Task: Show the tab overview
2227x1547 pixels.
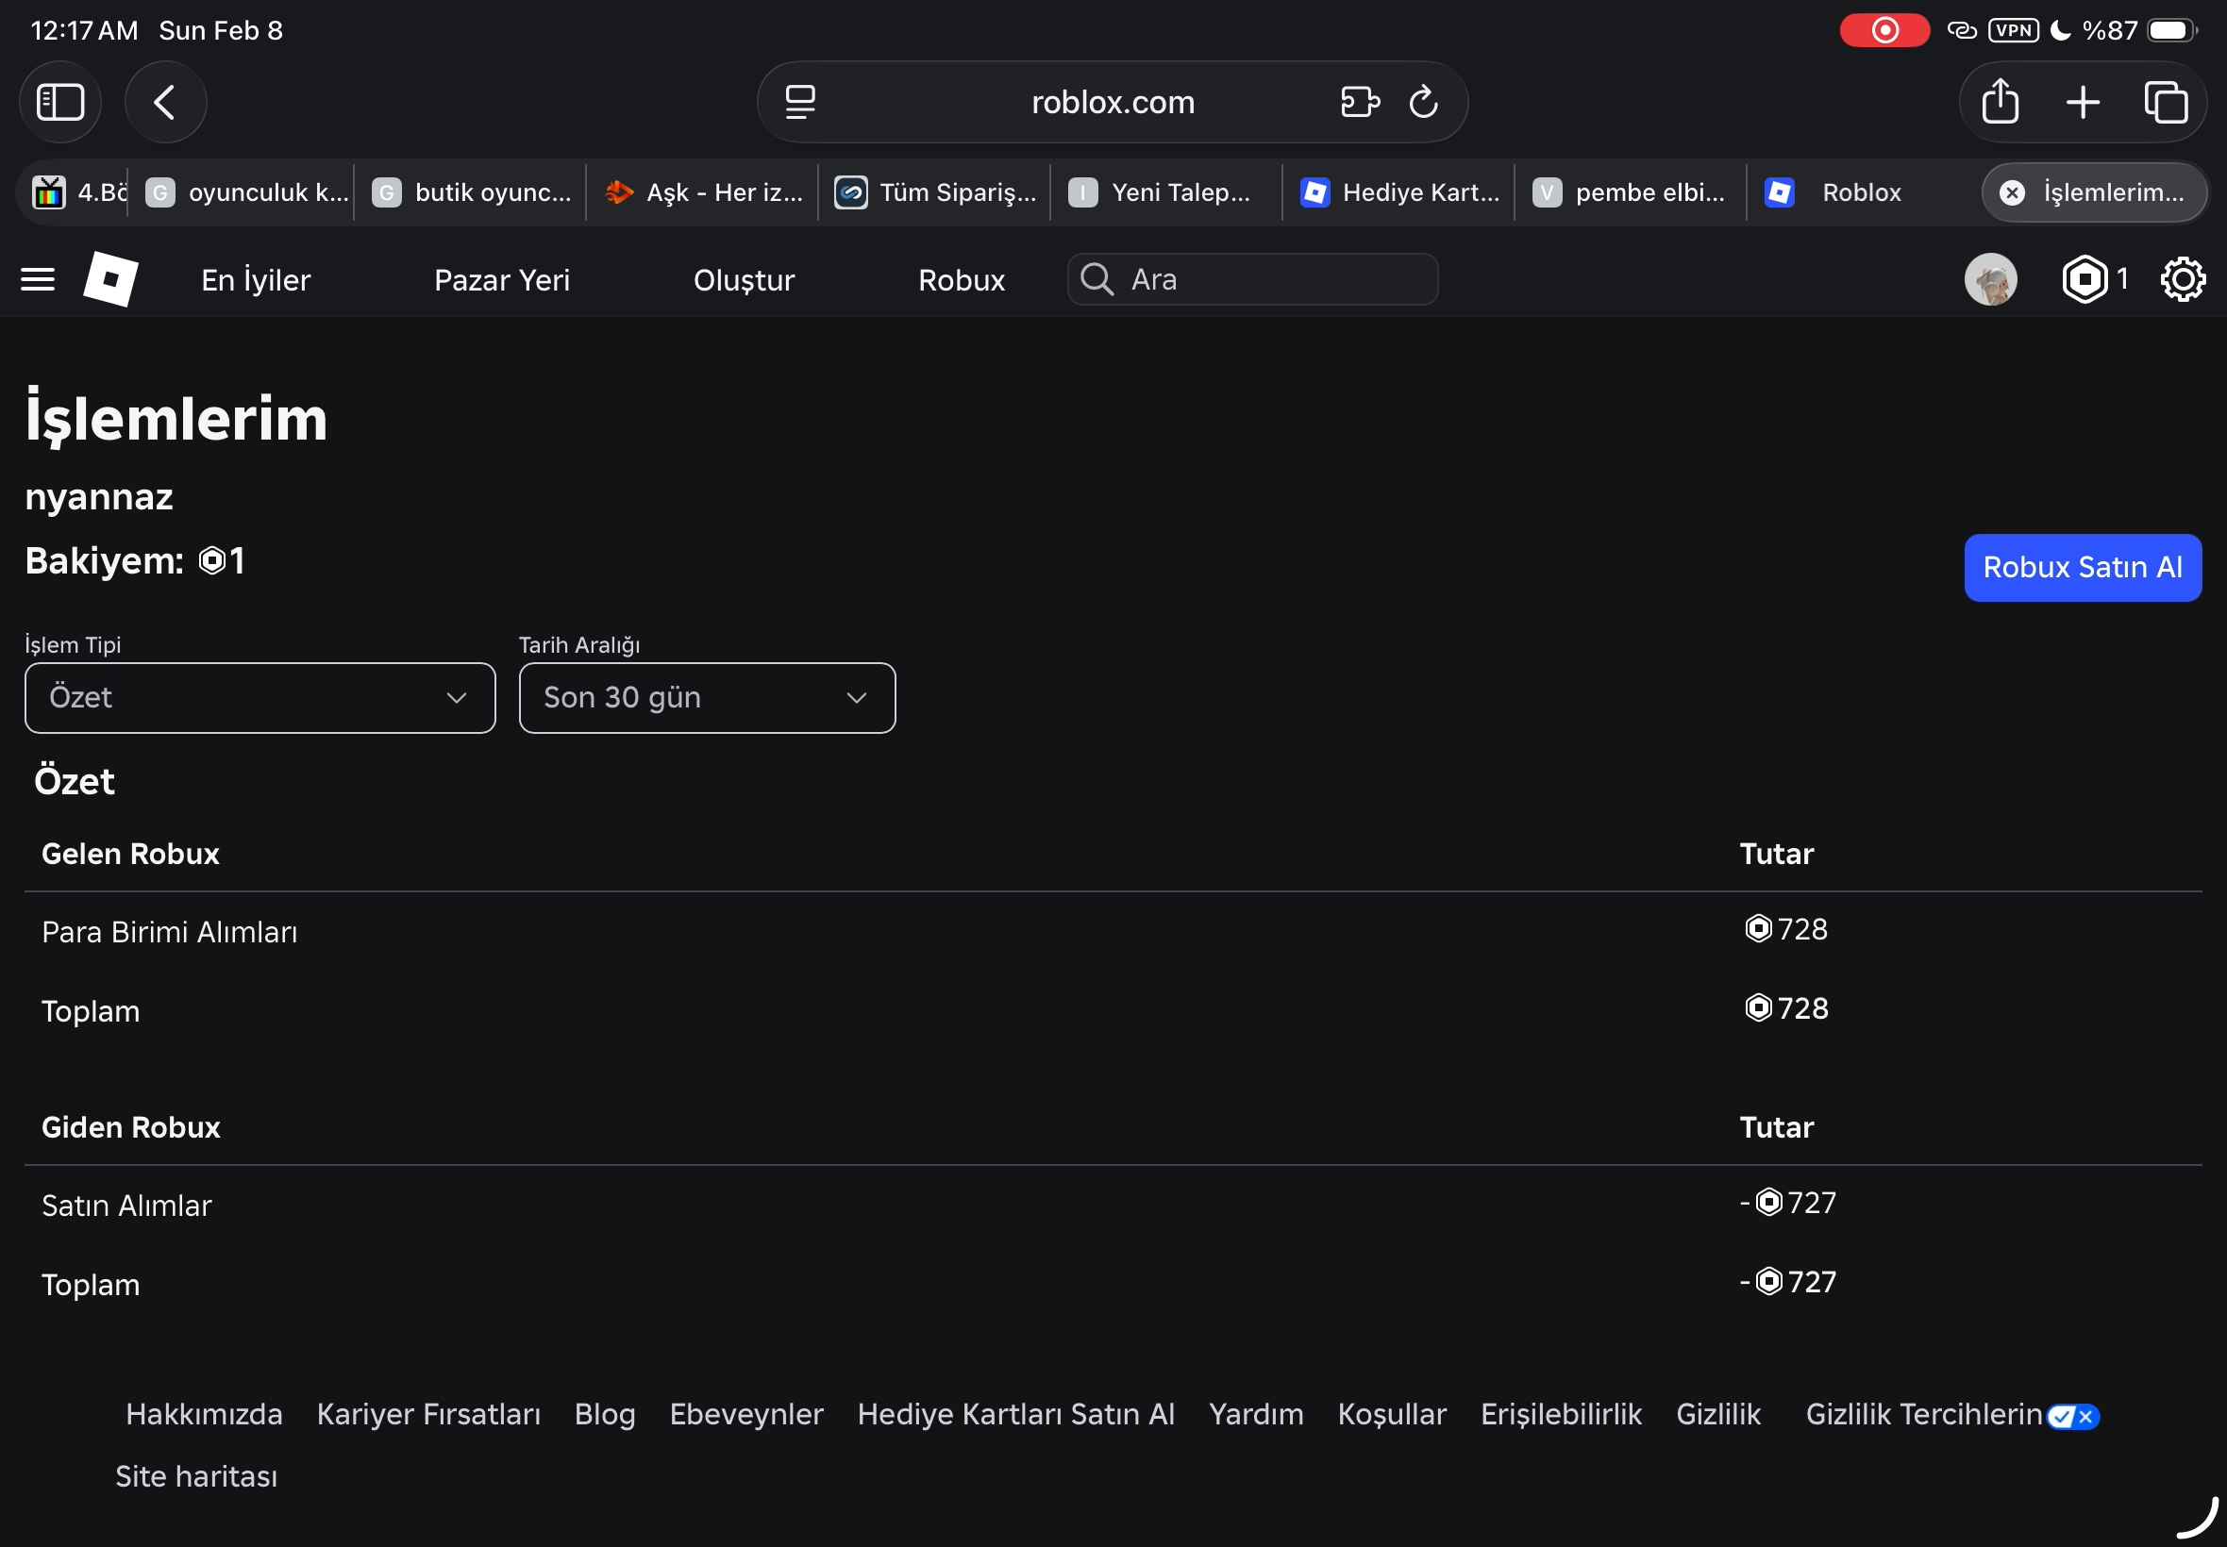Action: pyautogui.click(x=2165, y=102)
